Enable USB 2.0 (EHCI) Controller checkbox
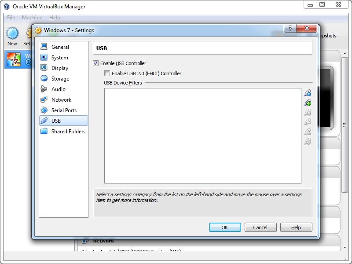The width and height of the screenshot is (352, 264). 107,73
